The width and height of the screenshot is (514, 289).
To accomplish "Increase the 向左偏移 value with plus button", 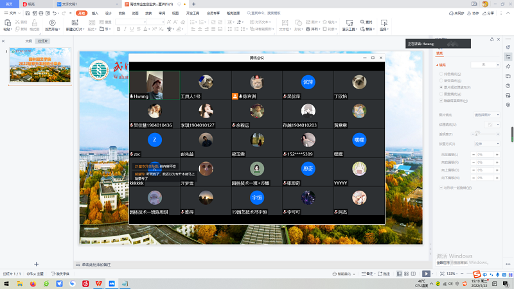I will pyautogui.click(x=497, y=155).
